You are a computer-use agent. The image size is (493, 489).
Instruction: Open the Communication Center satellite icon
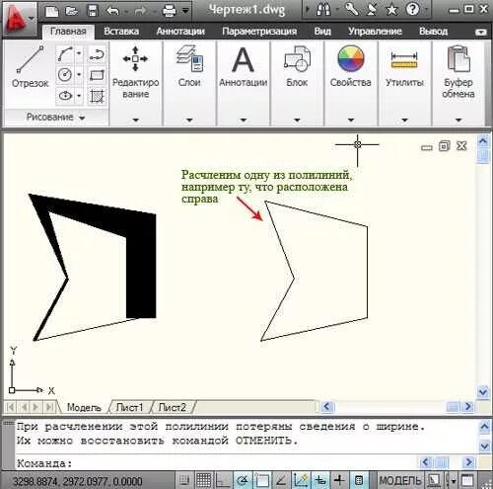[x=372, y=10]
